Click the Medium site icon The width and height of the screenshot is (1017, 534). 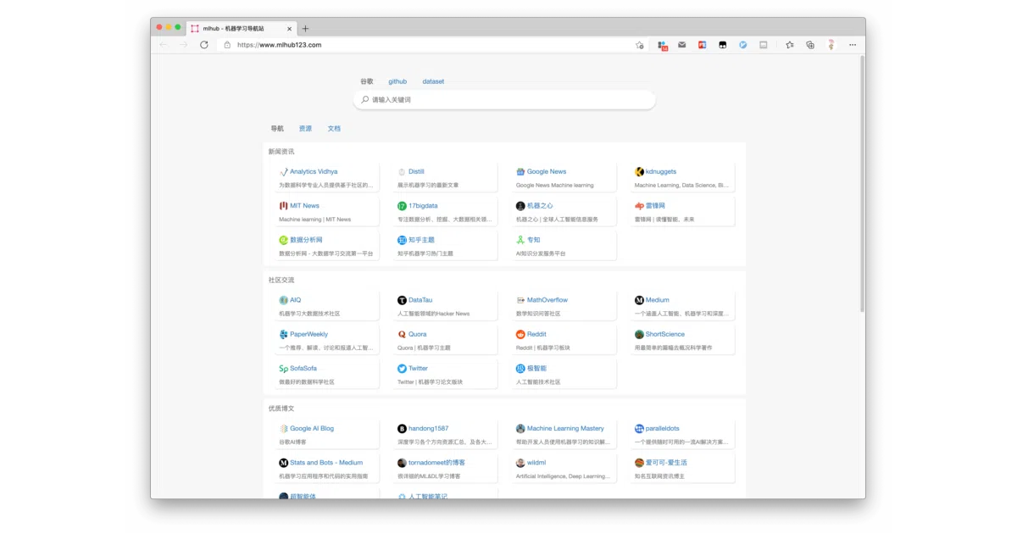pos(639,300)
